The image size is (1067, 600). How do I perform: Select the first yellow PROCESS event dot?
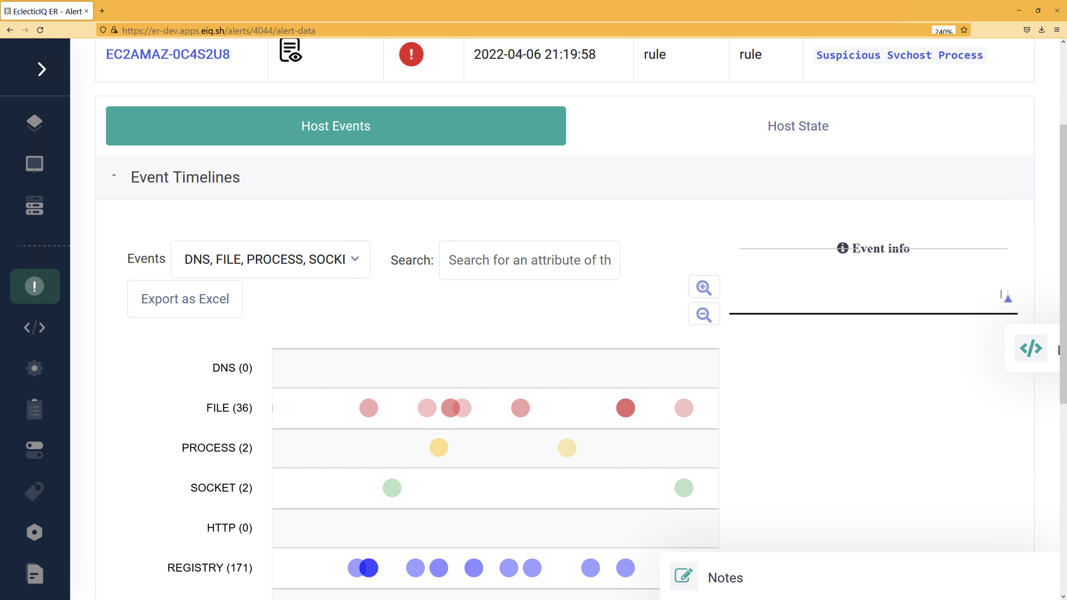coord(438,448)
